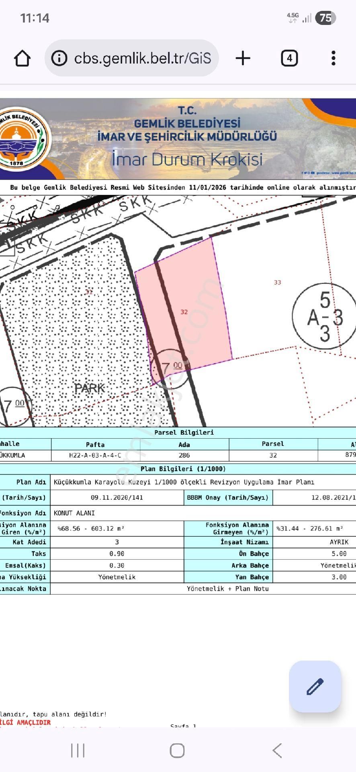
Task: Open site info icon in address bar
Action: tap(59, 58)
